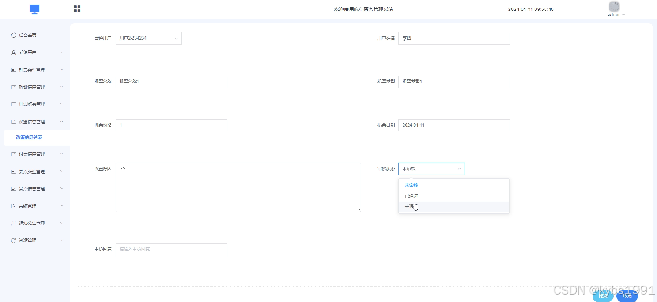Focus the 机票类型 input field
Viewport: 657px width, 302px height.
pyautogui.click(x=454, y=82)
